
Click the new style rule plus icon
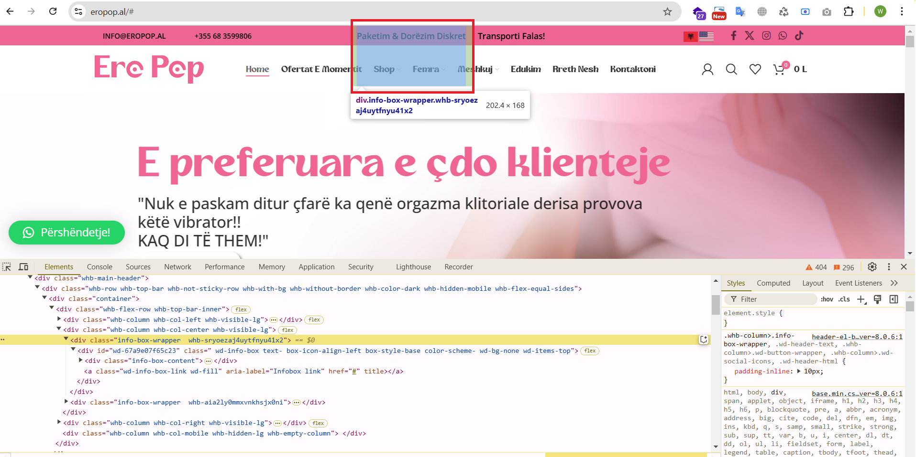[861, 299]
